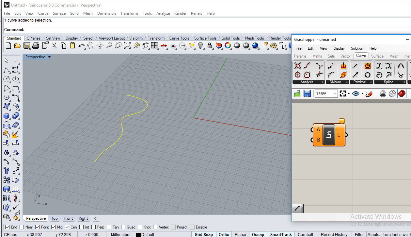This screenshot has width=411, height=237.
Task: Open dropdown arrow next to Grasshopper zoom extents
Action: coord(349,94)
